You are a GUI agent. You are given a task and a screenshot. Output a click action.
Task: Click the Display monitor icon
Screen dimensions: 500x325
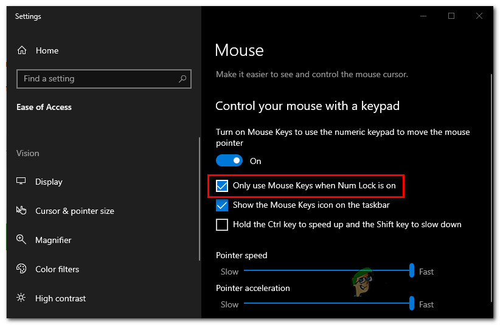21,182
